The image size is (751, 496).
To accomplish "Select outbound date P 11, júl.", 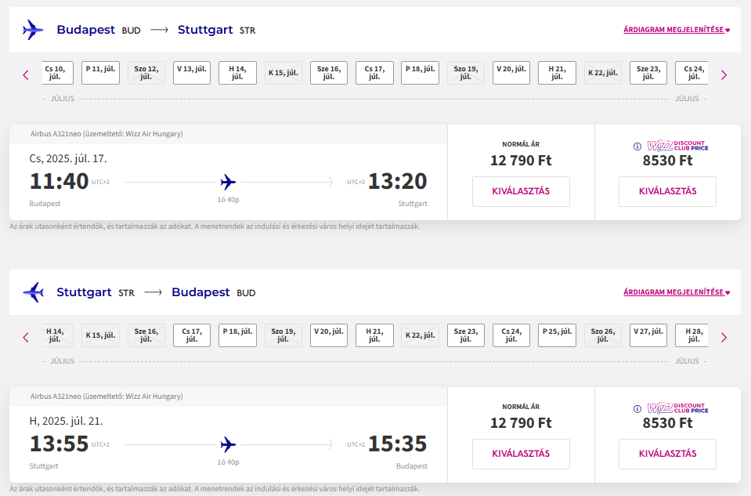I will (100, 73).
